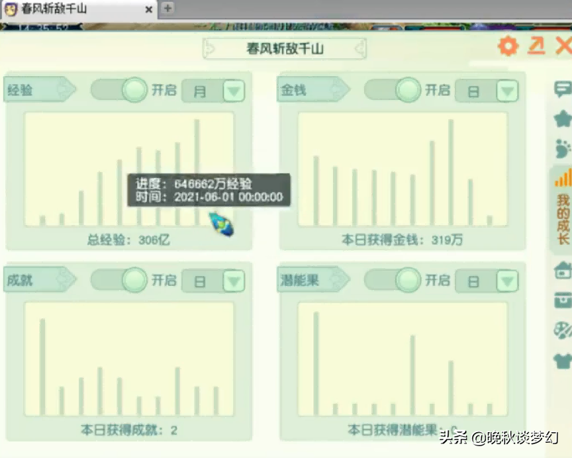572x458 pixels.
Task: Click the orange share arrow icon
Action: click(x=537, y=46)
